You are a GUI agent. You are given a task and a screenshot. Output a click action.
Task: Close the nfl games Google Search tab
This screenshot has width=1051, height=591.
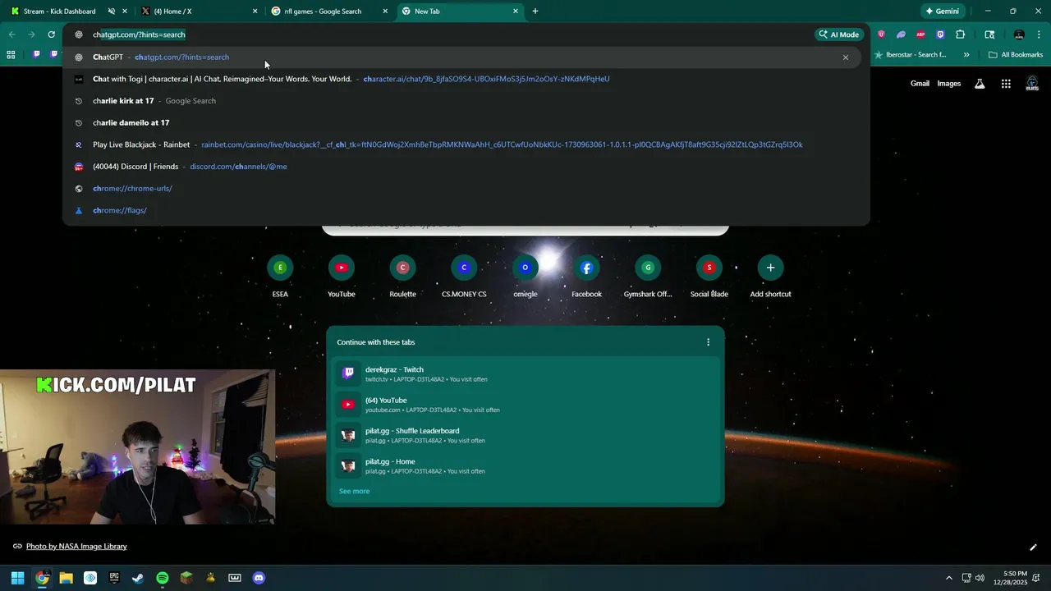point(385,11)
